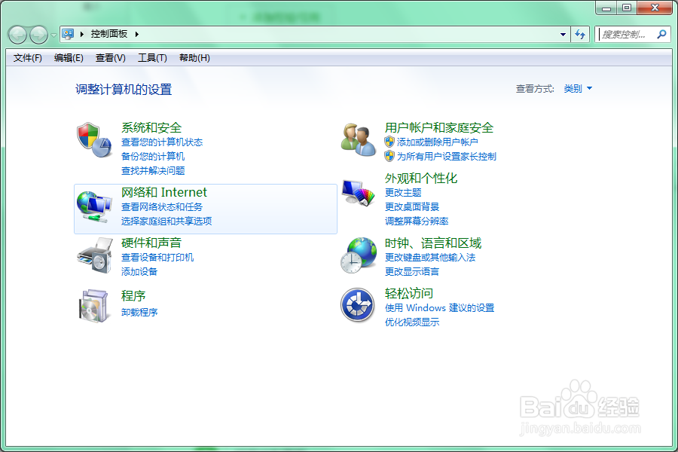The width and height of the screenshot is (678, 452).
Task: Click 卸载程序 link
Action: 139,313
